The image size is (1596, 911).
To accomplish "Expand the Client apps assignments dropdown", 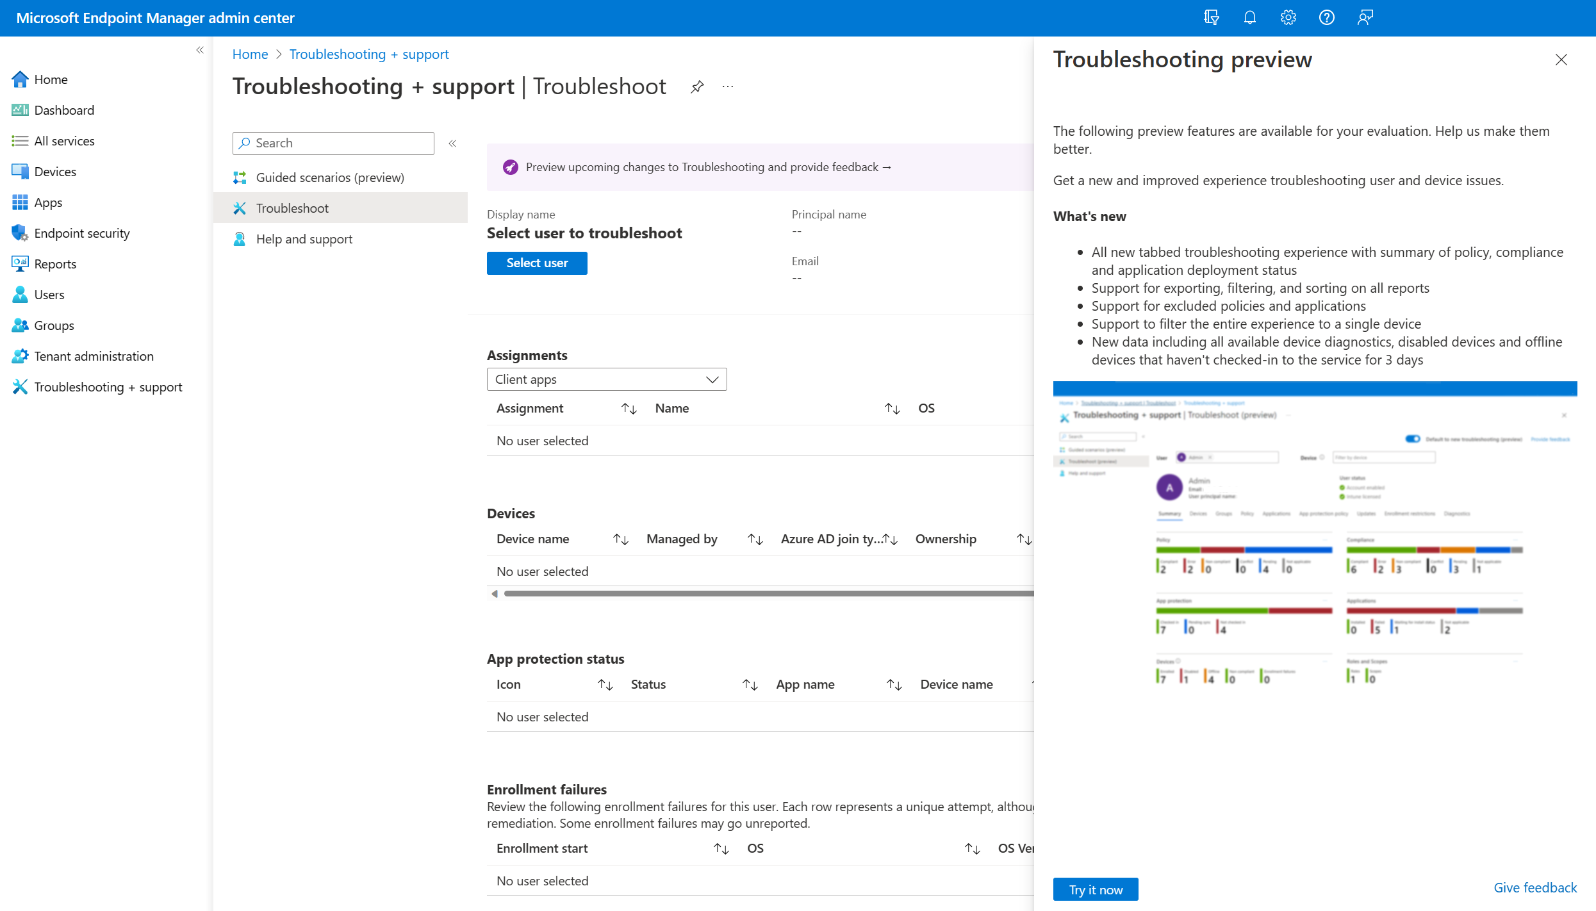I will pyautogui.click(x=606, y=379).
